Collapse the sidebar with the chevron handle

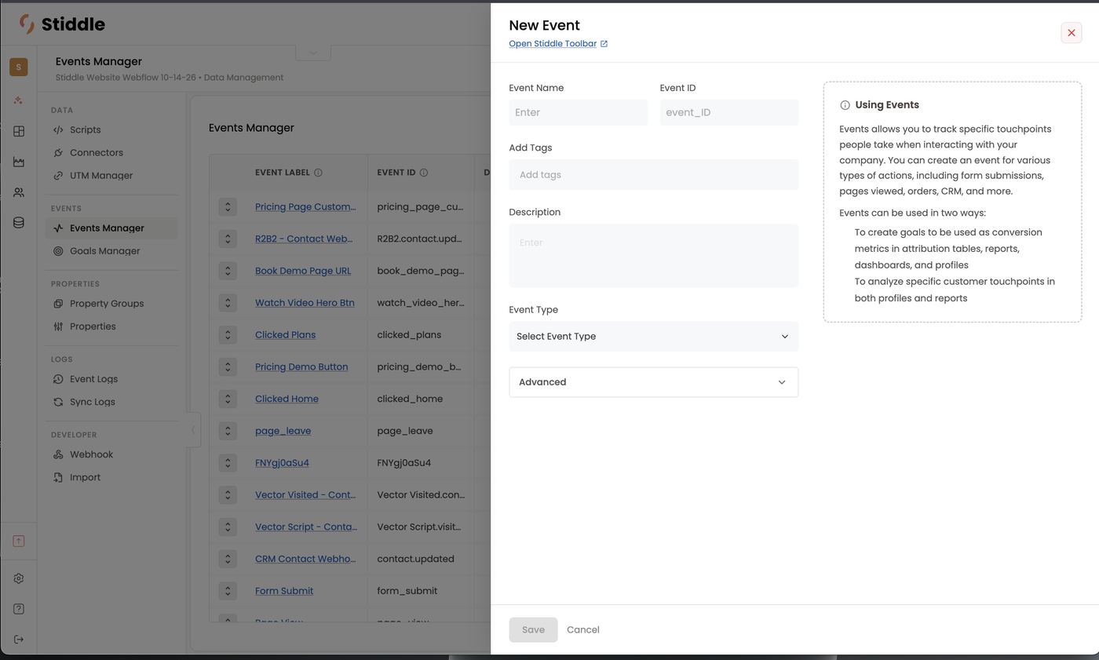pos(193,430)
